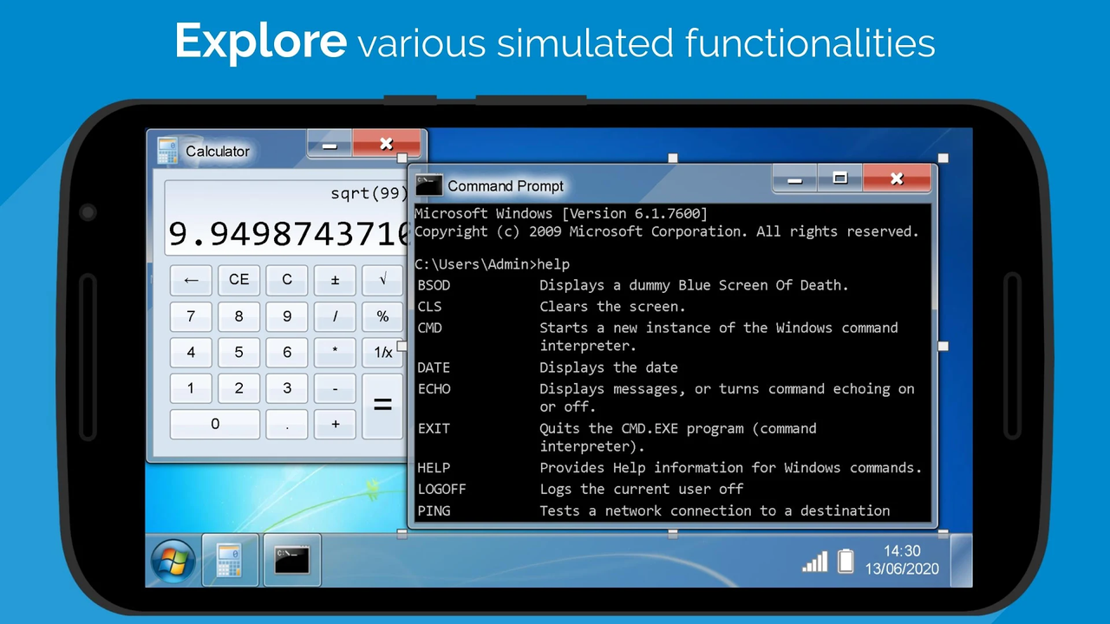Click the Command Prompt taskbar icon

pyautogui.click(x=291, y=561)
